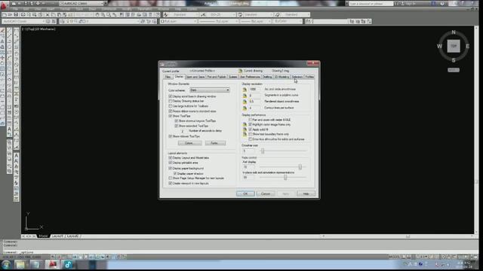Enable Use large buttons for Toolbars

171,106
